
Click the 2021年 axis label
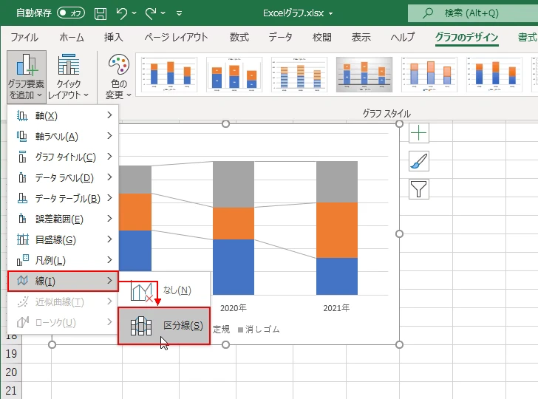[x=336, y=308]
